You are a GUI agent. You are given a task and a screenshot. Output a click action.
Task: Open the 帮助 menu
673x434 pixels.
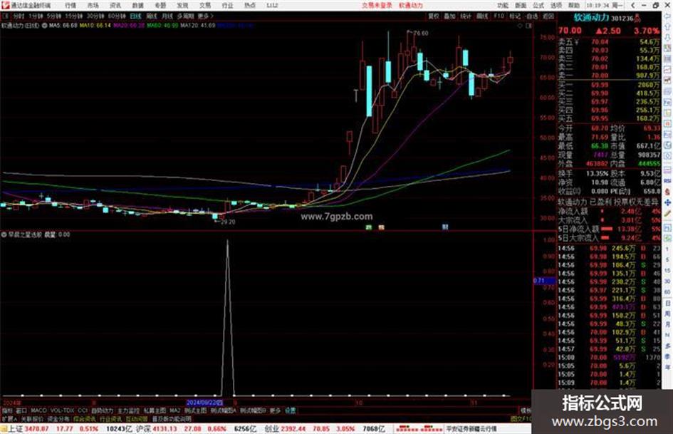[574, 6]
